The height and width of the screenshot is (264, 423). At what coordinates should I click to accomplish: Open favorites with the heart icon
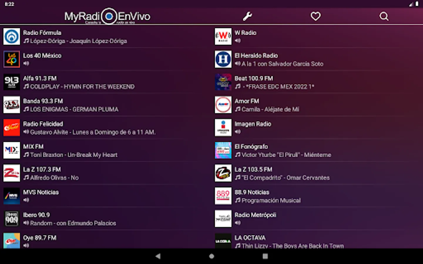tap(315, 16)
